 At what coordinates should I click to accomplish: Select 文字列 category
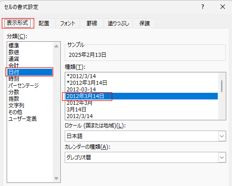click(x=30, y=106)
